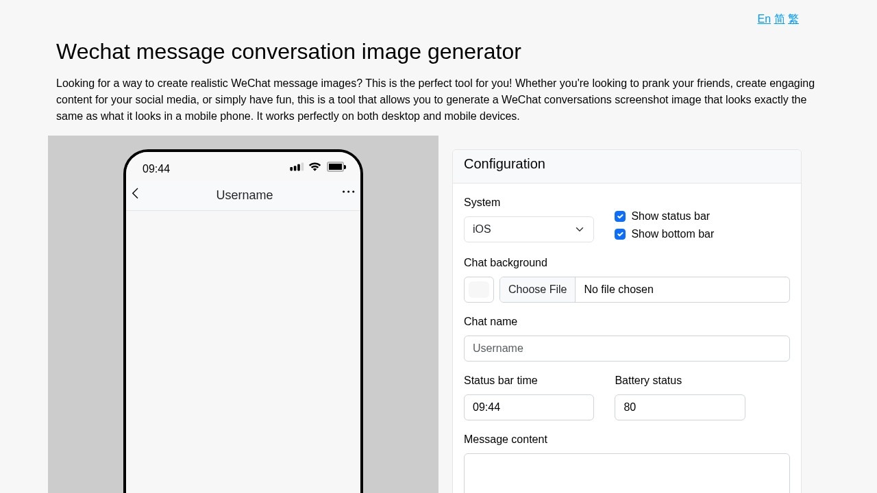Click the Status bar time field
Screen dimensions: 877x493
pos(529,407)
